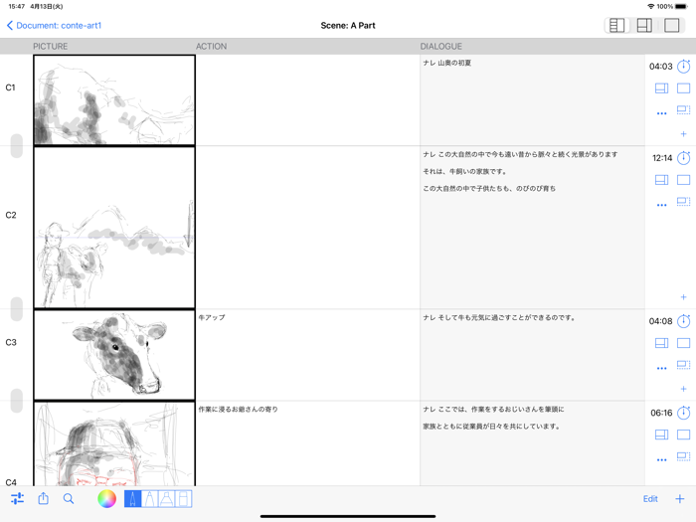Screen dimensions: 696x522
Task: Open the stopwatch timer for cut C3
Action: (x=684, y=321)
